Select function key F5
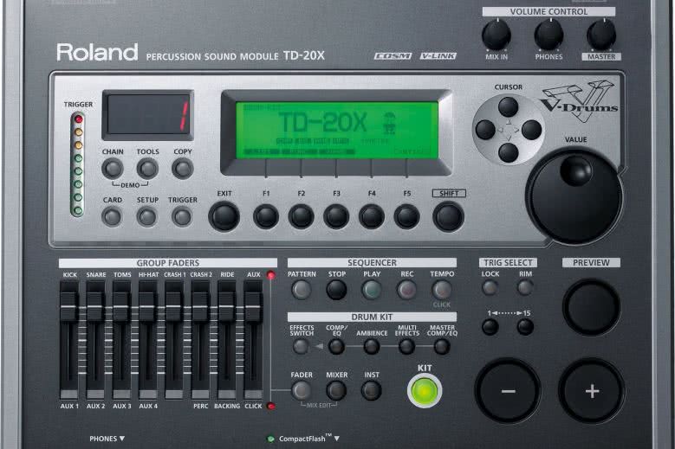 coord(406,216)
